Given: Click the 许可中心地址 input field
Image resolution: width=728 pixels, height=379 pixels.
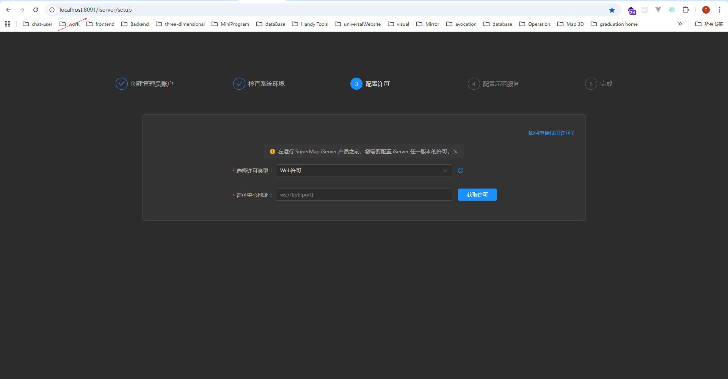Looking at the screenshot, I should [x=364, y=195].
